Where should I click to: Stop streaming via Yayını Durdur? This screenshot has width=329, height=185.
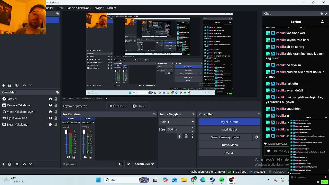[x=229, y=122]
